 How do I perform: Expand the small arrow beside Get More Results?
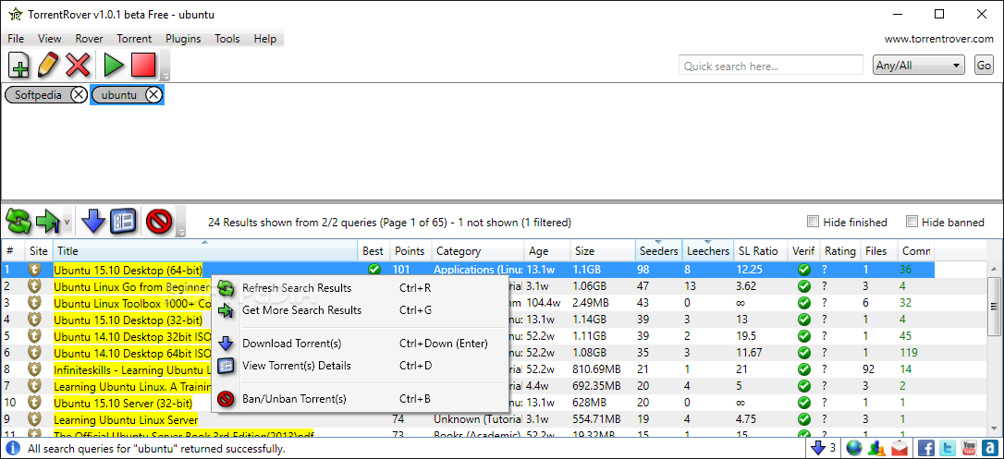click(x=67, y=222)
